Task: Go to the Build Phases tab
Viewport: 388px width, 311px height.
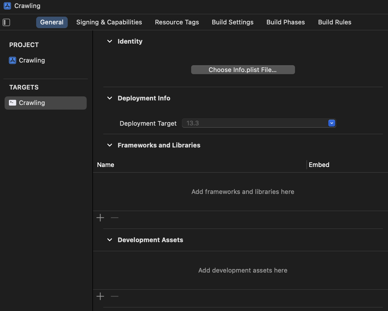Action: click(286, 22)
